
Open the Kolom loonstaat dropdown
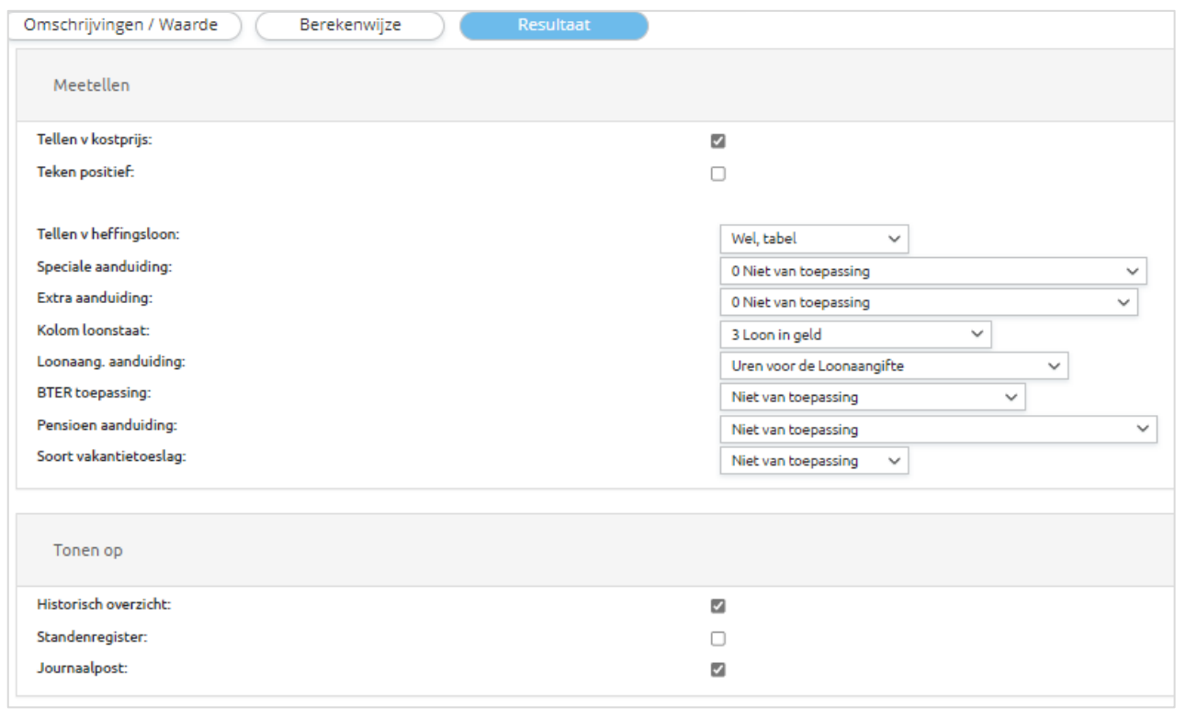coord(855,334)
